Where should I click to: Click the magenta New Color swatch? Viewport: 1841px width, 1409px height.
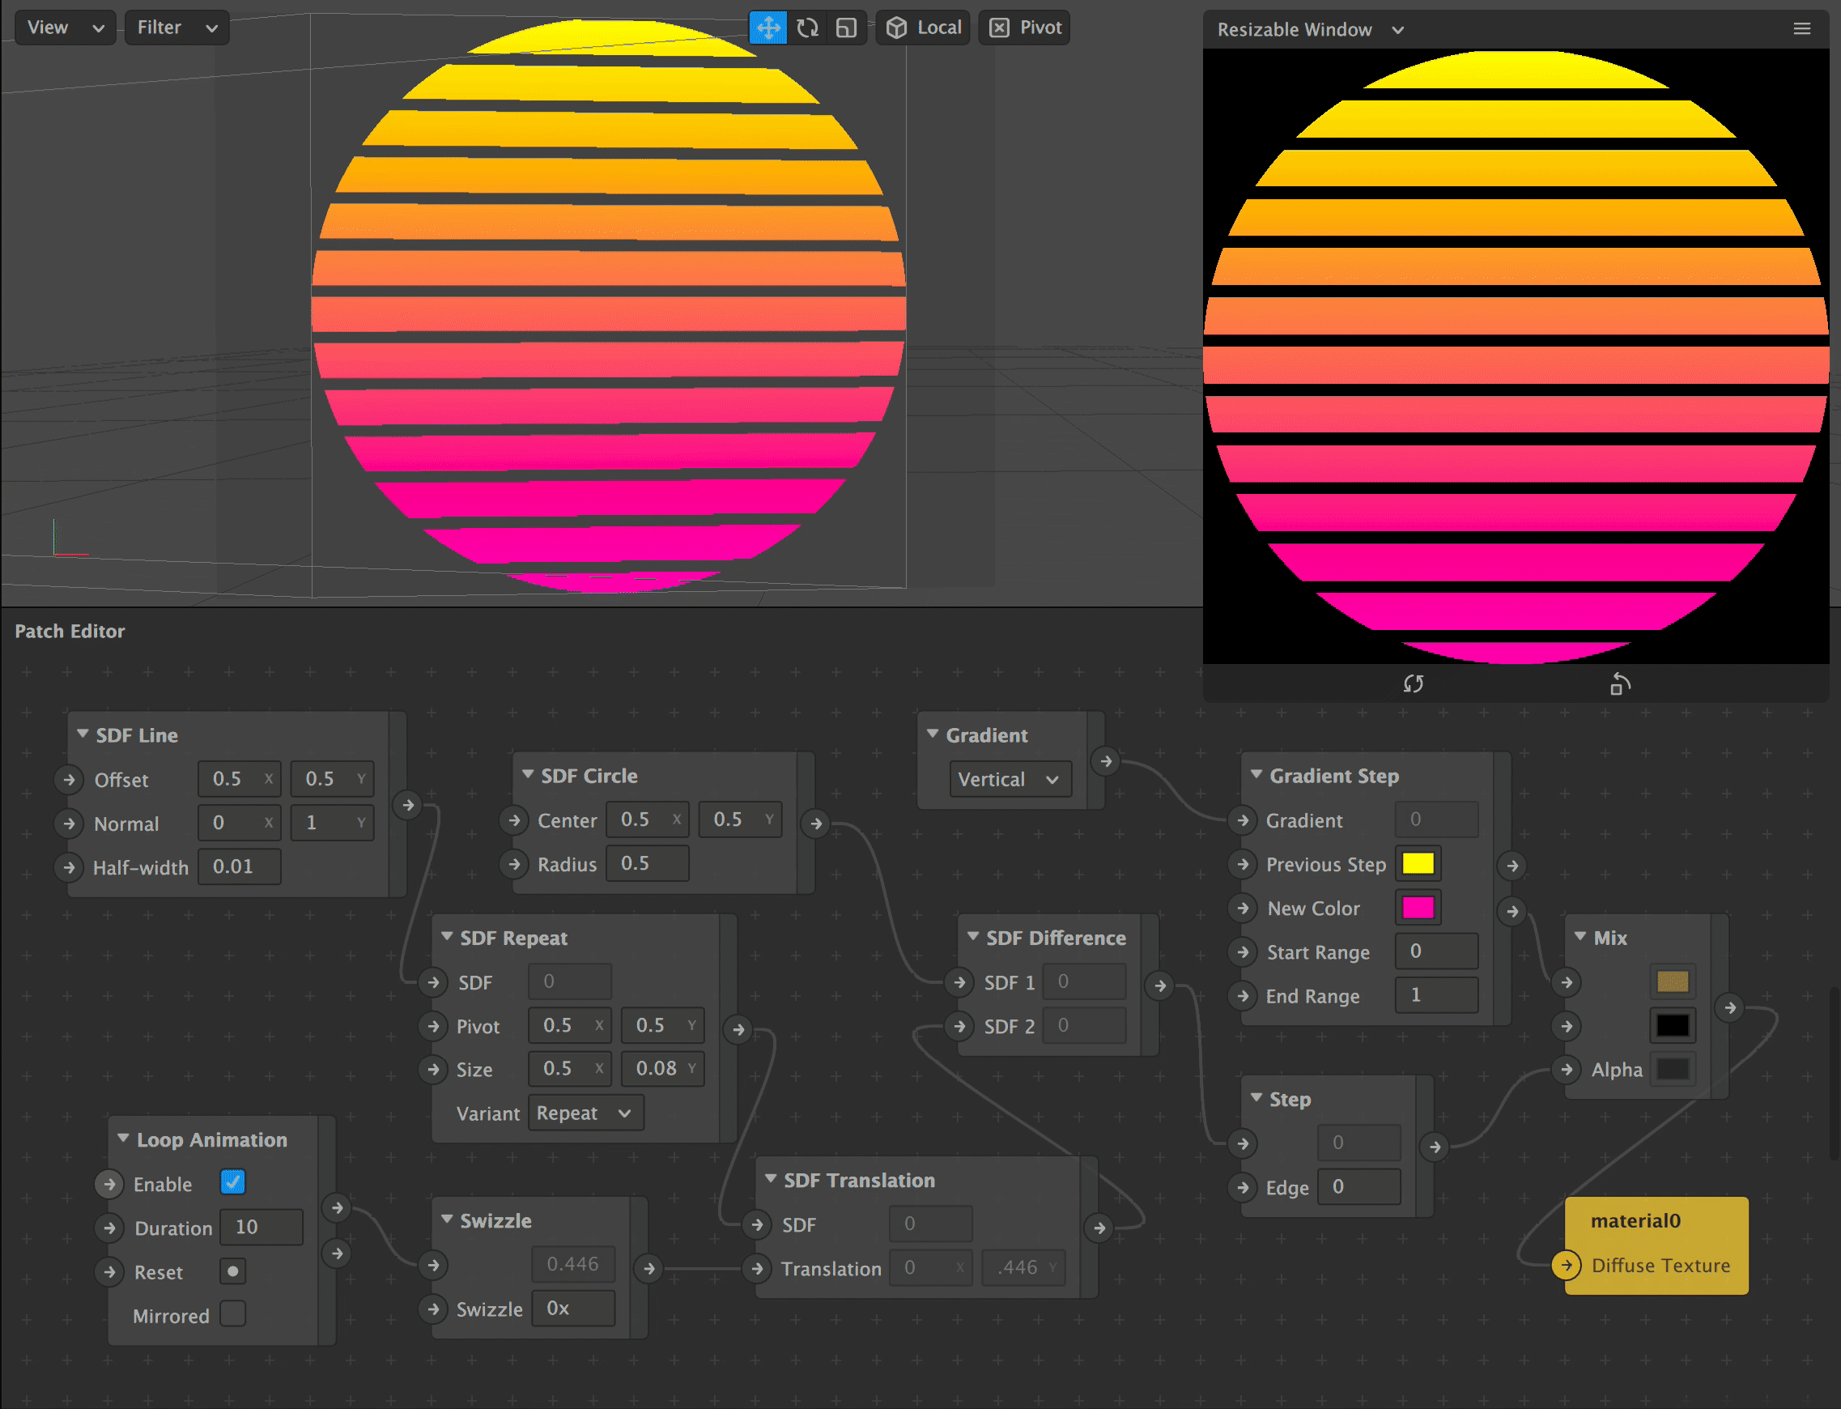coord(1418,908)
